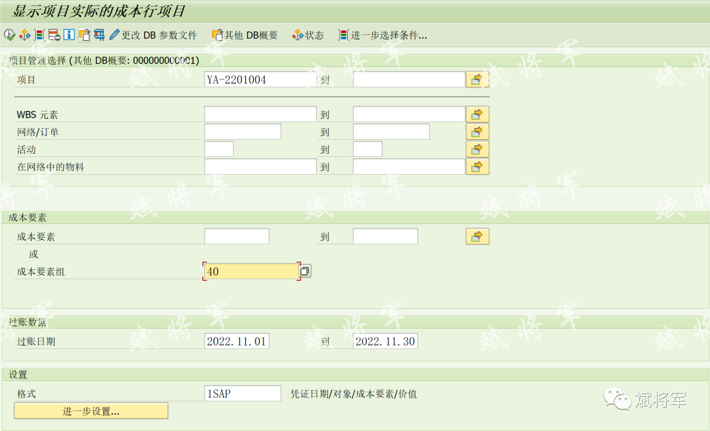Click 更改 DB 参数文件 pencil button
This screenshot has height=431, width=710.
click(x=153, y=35)
